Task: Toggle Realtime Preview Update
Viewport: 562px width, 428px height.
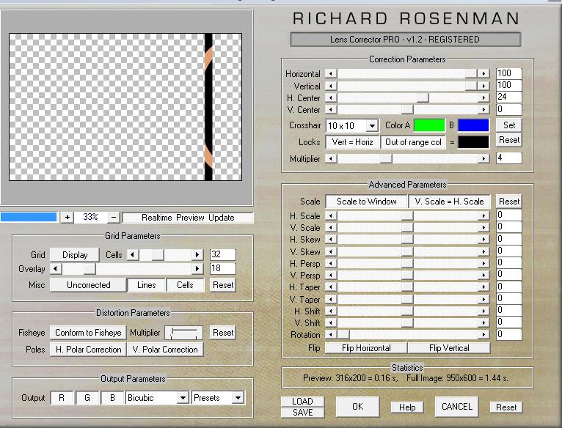Action: (188, 218)
